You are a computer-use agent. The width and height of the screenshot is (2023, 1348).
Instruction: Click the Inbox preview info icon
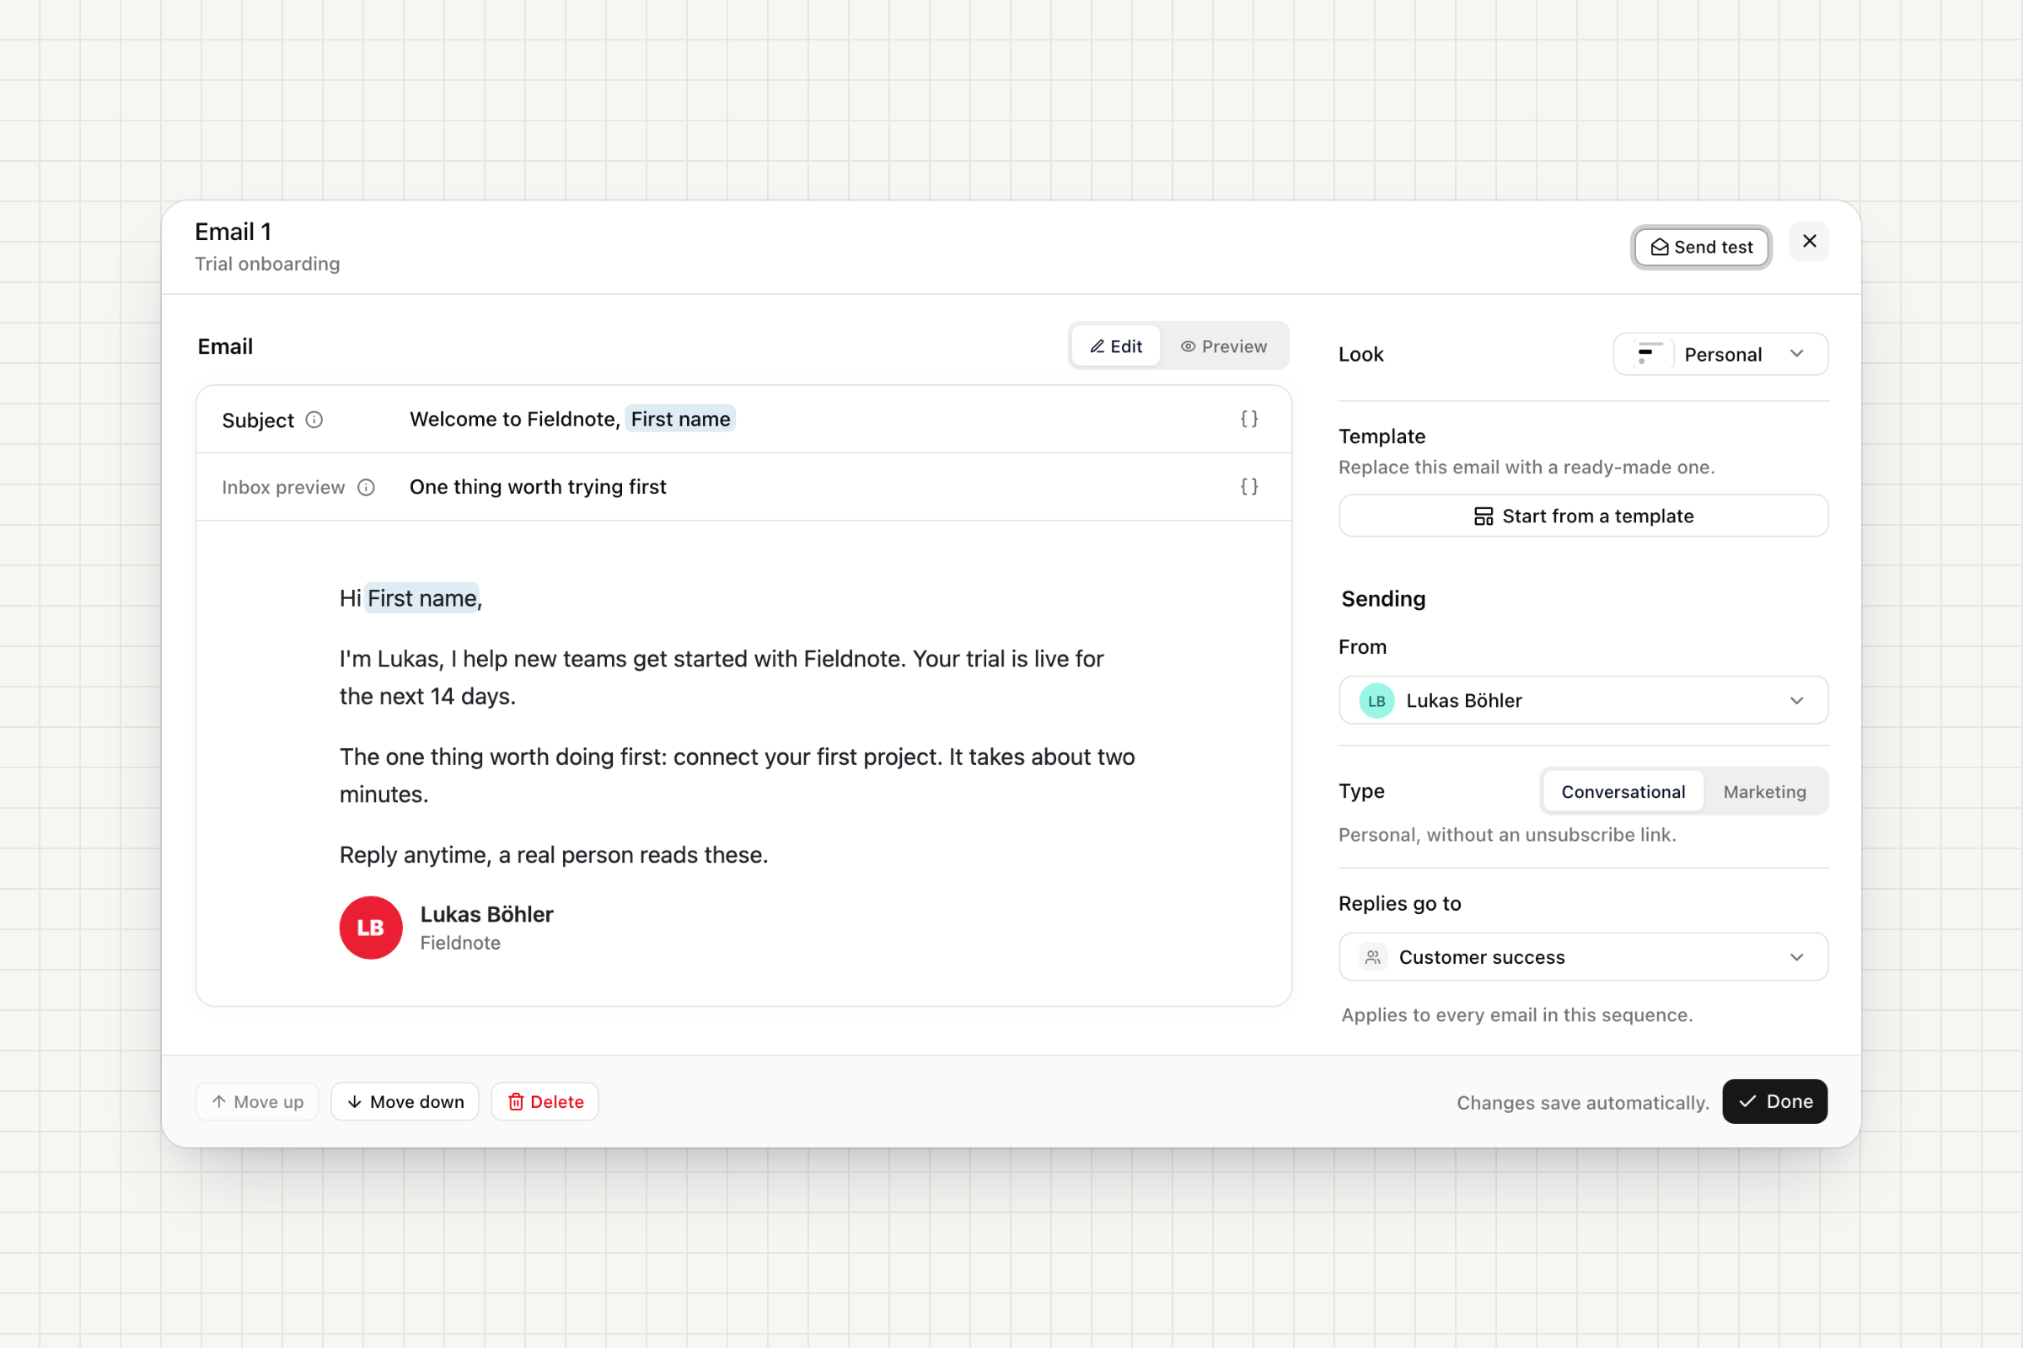point(367,488)
